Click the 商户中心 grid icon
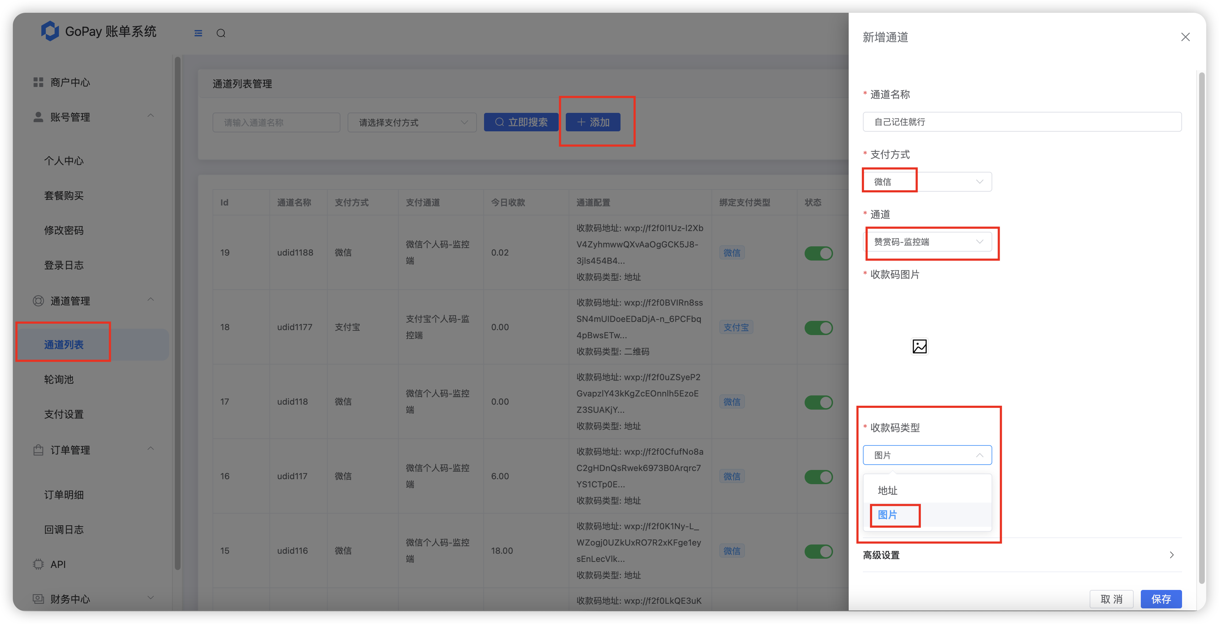 (38, 82)
